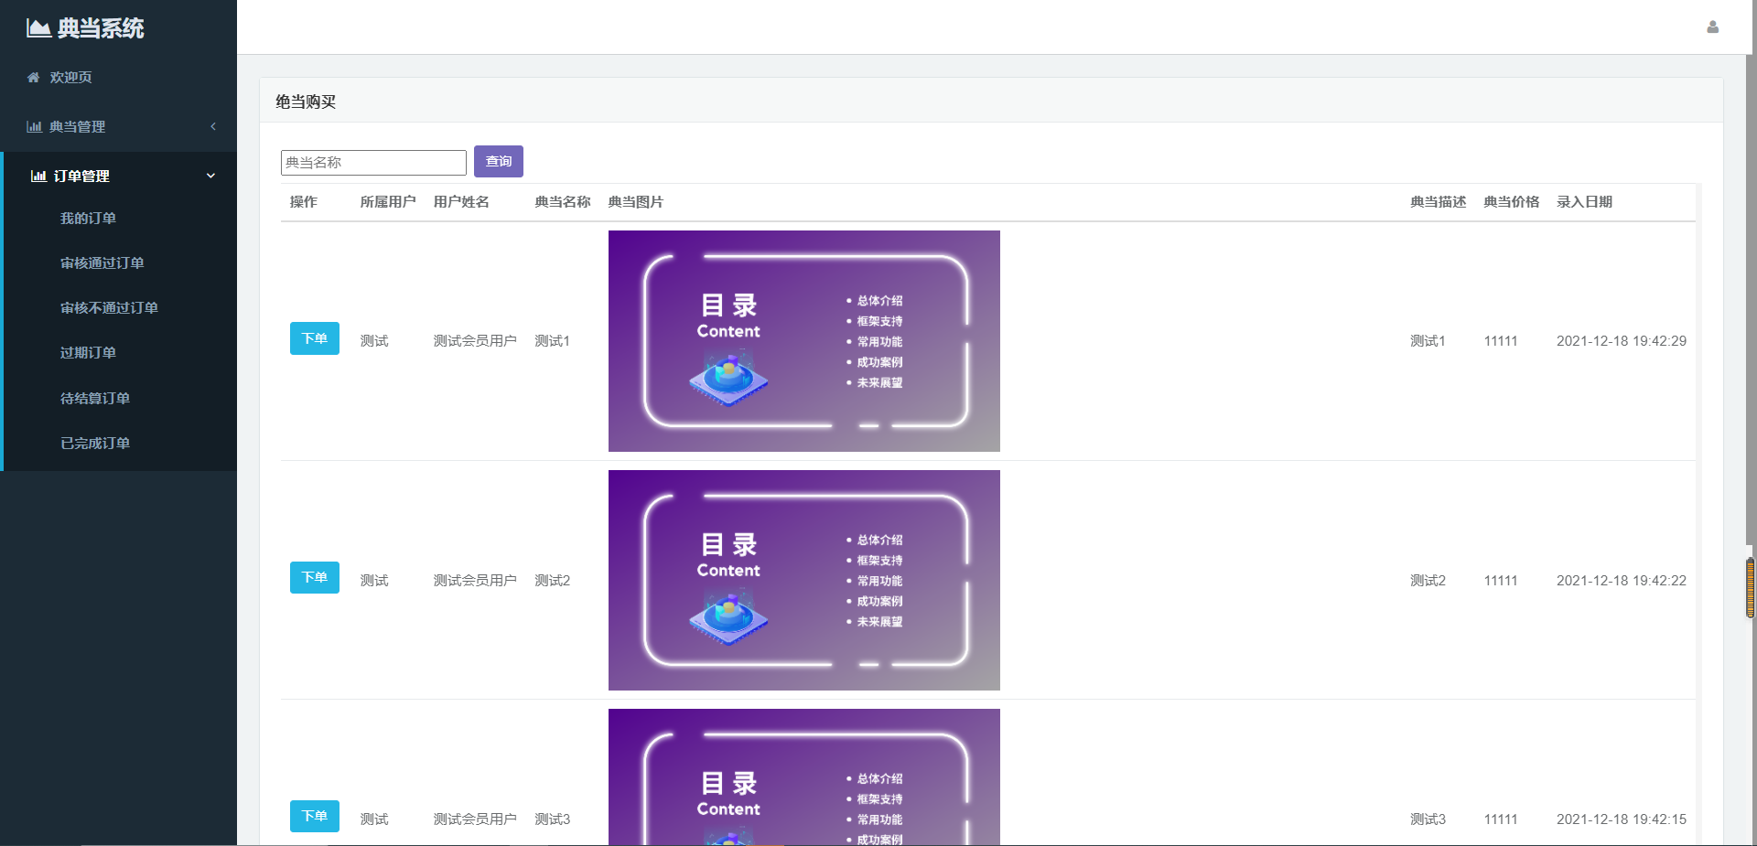Open the user profile icon at top right

[x=1712, y=27]
